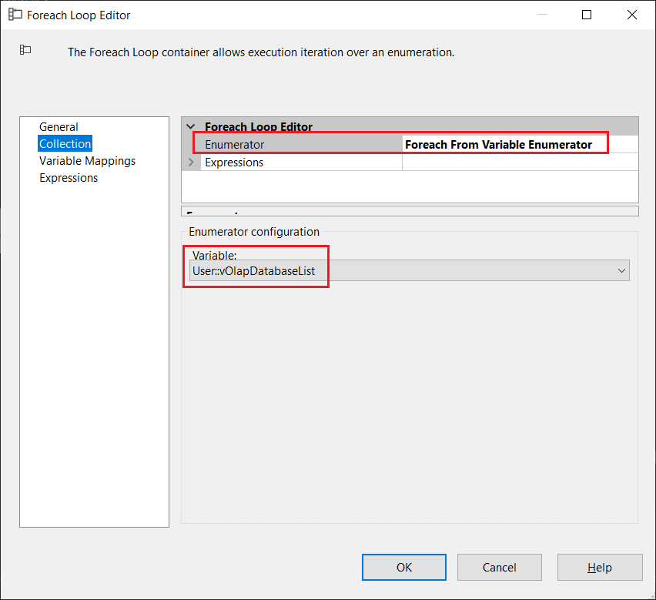Open the Foreach From Variable Enumerator value list
The image size is (656, 600).
click(520, 145)
